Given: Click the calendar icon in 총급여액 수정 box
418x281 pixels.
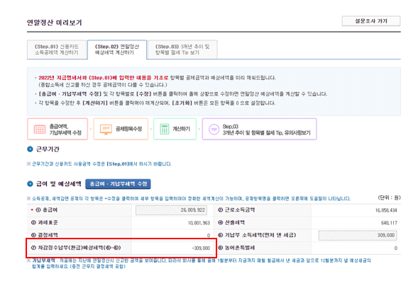Looking at the screenshot, I should (40, 130).
